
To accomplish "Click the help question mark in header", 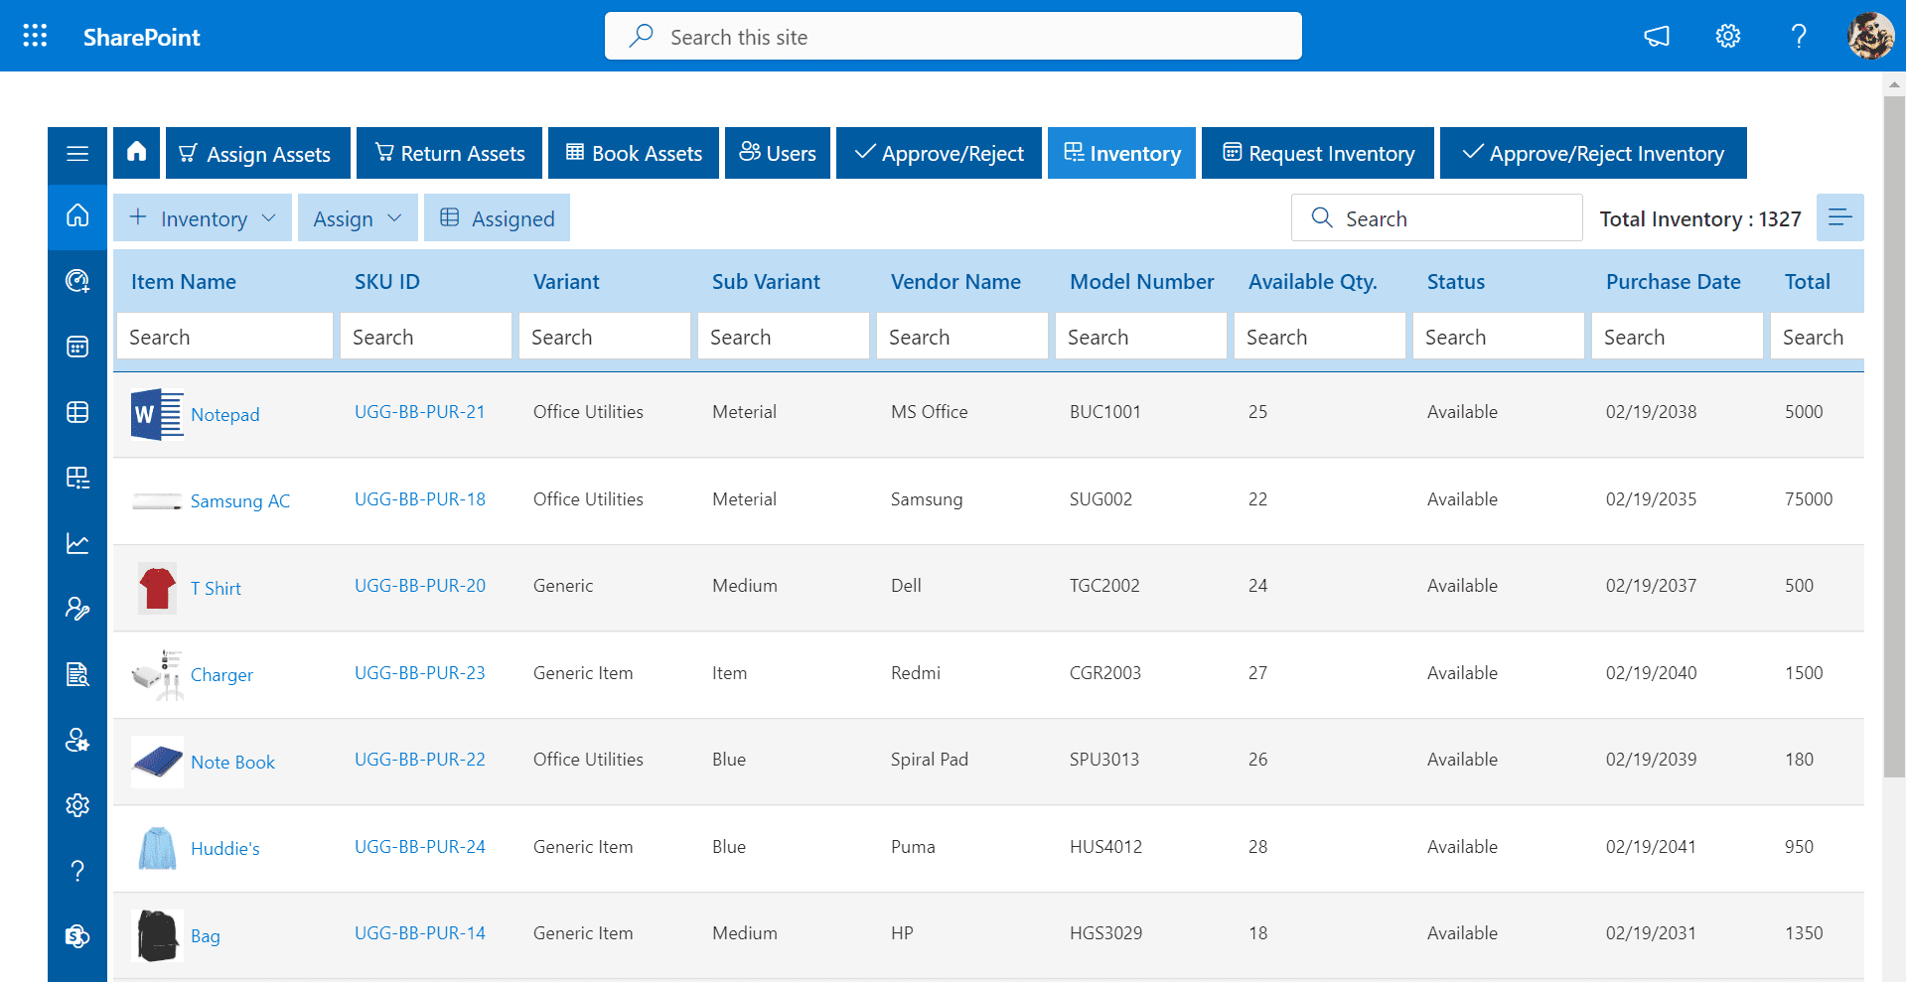I will click(1799, 37).
